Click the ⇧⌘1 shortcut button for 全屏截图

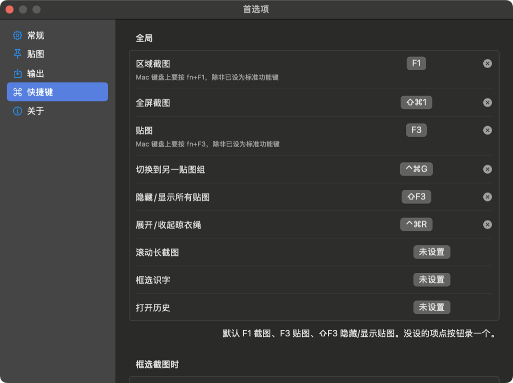416,103
